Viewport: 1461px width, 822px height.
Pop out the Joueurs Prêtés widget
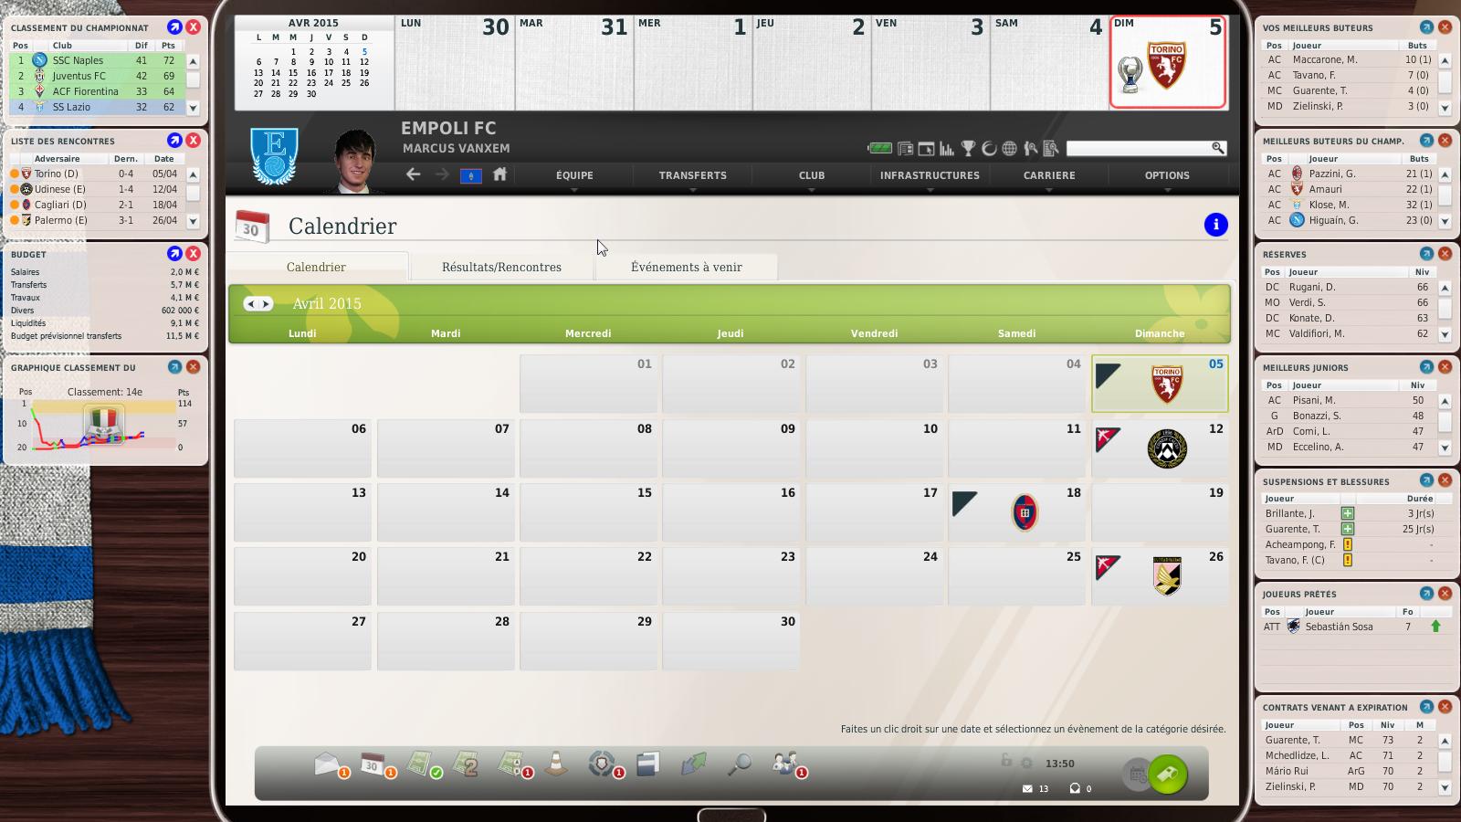pos(1426,593)
